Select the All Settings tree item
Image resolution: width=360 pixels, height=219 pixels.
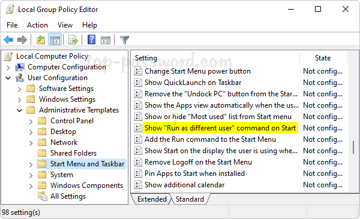point(68,196)
